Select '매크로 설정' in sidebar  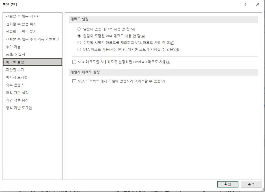[x=33, y=62]
